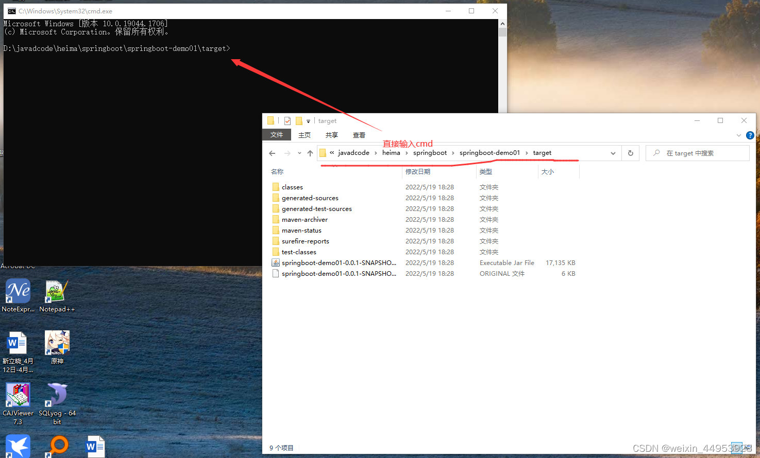Click Explorer Forward navigation arrow
The image size is (760, 458).
287,153
